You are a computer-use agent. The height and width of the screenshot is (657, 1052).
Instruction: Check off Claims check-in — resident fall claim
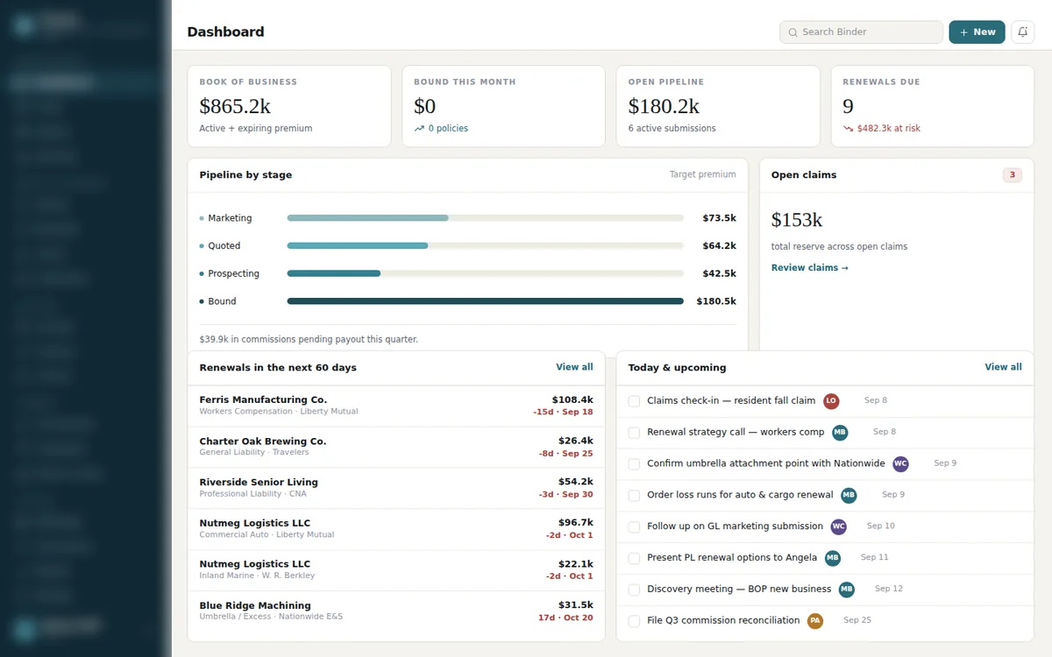[634, 401]
